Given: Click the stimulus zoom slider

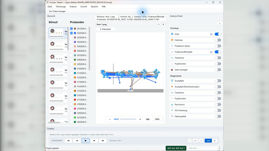Looking at the screenshot, I should click(125, 119).
